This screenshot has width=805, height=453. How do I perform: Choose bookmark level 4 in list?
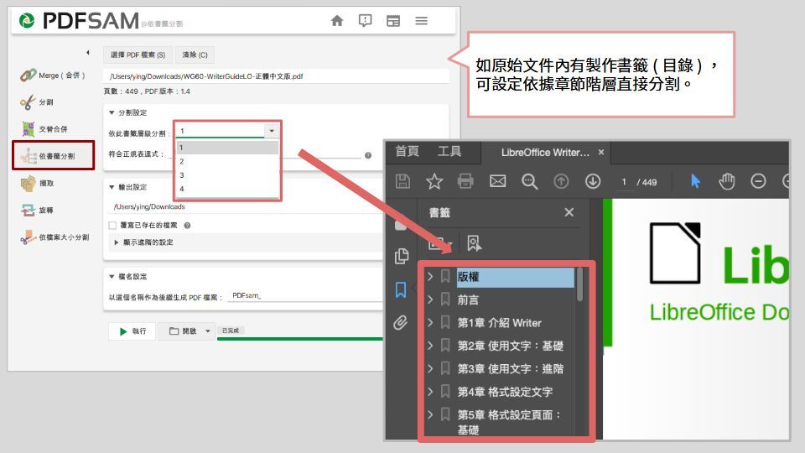click(227, 189)
